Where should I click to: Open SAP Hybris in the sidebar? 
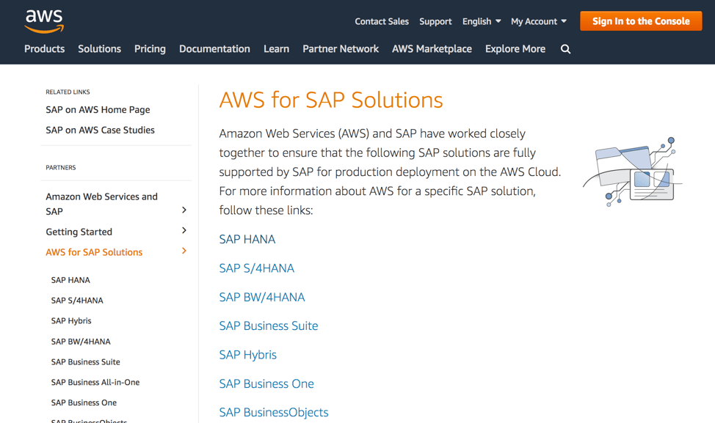[71, 321]
